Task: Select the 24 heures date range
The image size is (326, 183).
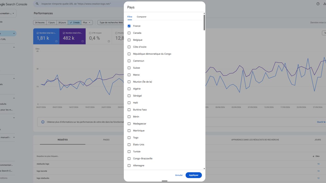Action: coord(40,23)
